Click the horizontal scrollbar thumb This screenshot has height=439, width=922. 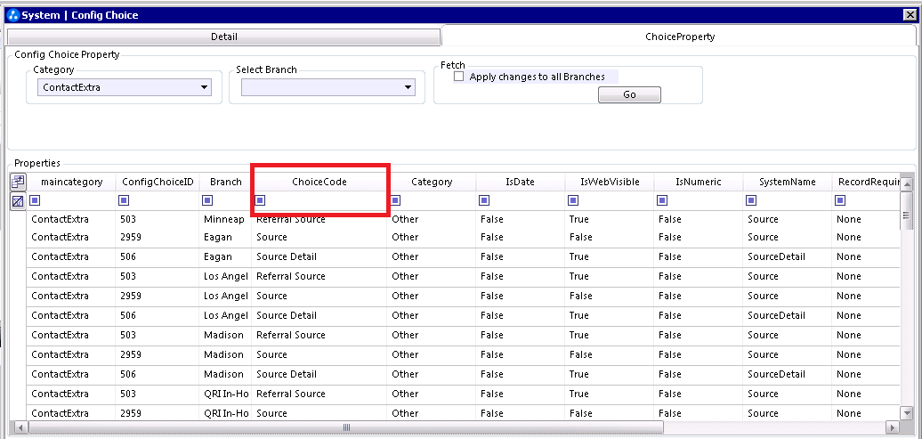pos(346,427)
